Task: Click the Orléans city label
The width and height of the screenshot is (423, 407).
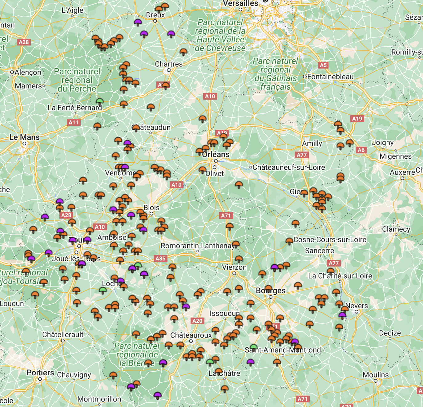Action: (216, 154)
